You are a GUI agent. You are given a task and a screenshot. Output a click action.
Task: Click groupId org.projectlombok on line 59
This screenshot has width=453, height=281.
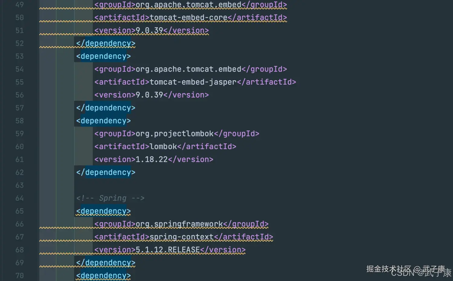[177, 134]
